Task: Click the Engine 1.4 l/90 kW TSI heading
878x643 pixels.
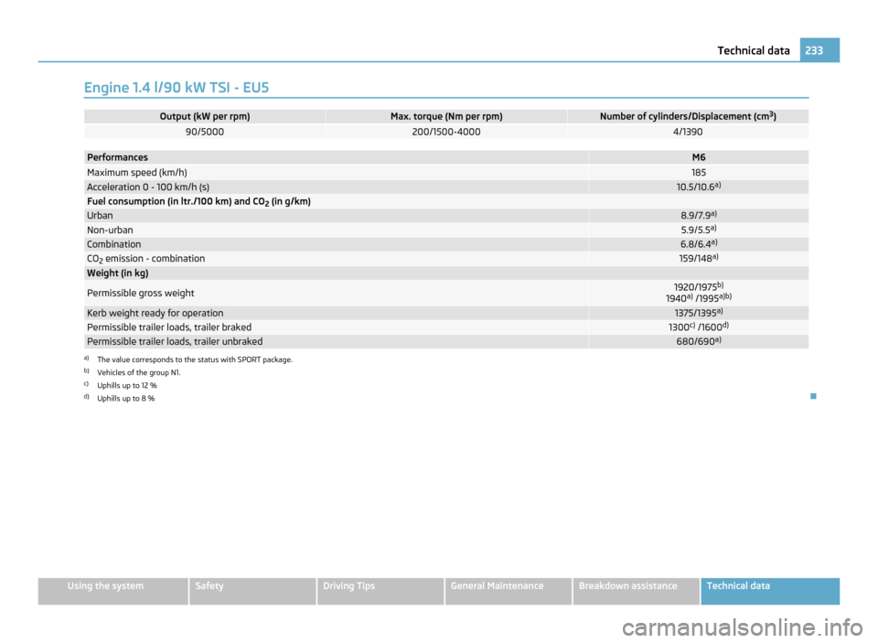Action: (x=176, y=88)
